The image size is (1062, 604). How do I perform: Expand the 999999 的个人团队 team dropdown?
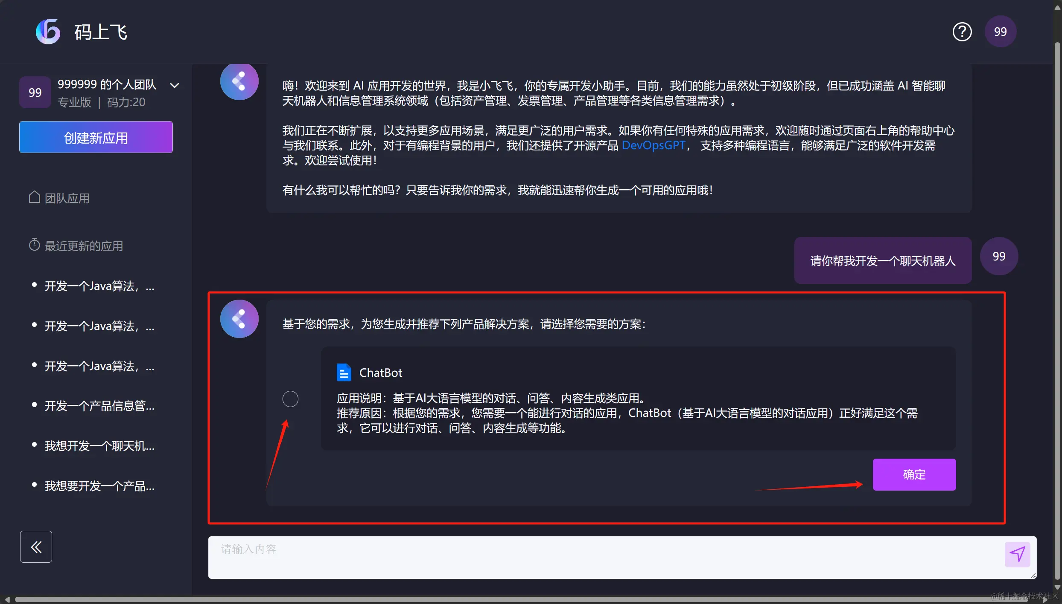[x=175, y=85]
